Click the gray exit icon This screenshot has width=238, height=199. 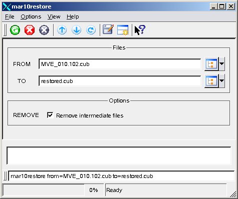click(x=44, y=30)
